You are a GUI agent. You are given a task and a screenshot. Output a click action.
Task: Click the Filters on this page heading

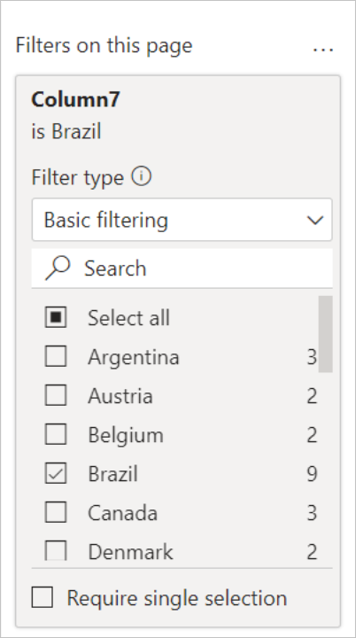[x=104, y=45]
